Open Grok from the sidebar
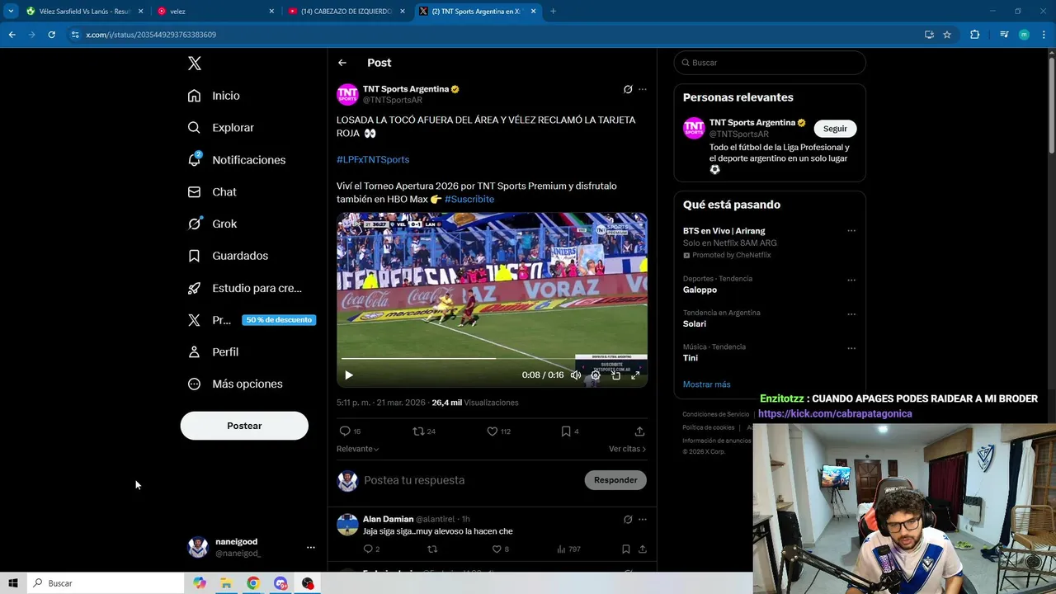The image size is (1056, 594). [211, 224]
